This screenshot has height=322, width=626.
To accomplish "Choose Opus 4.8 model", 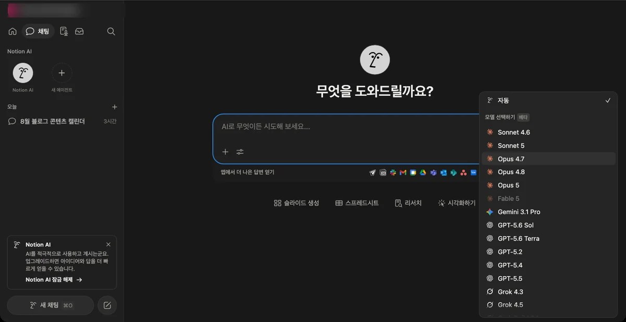I will pos(548,172).
